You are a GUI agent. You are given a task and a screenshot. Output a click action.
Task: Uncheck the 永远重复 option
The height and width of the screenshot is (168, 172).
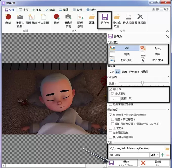pos(113,94)
